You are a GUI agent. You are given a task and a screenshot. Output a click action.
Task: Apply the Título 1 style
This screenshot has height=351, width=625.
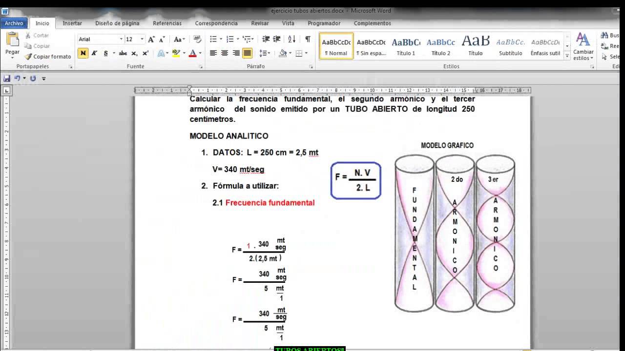(x=406, y=46)
